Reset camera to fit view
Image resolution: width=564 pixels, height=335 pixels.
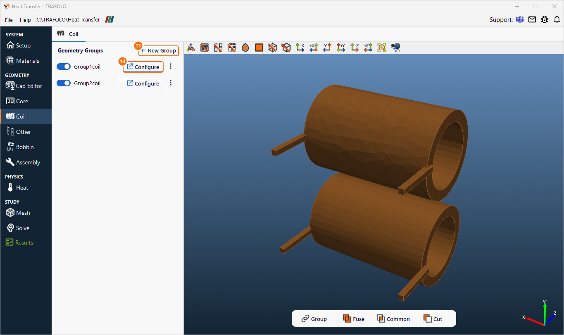382,48
